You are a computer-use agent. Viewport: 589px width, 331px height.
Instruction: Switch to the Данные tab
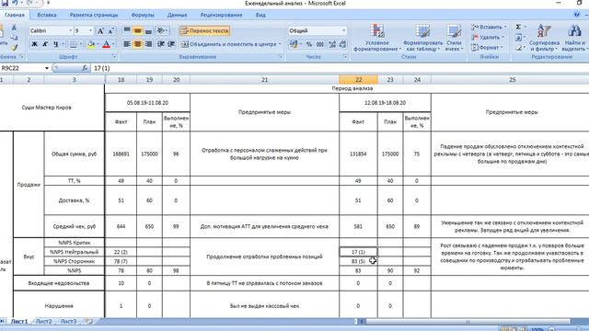177,15
